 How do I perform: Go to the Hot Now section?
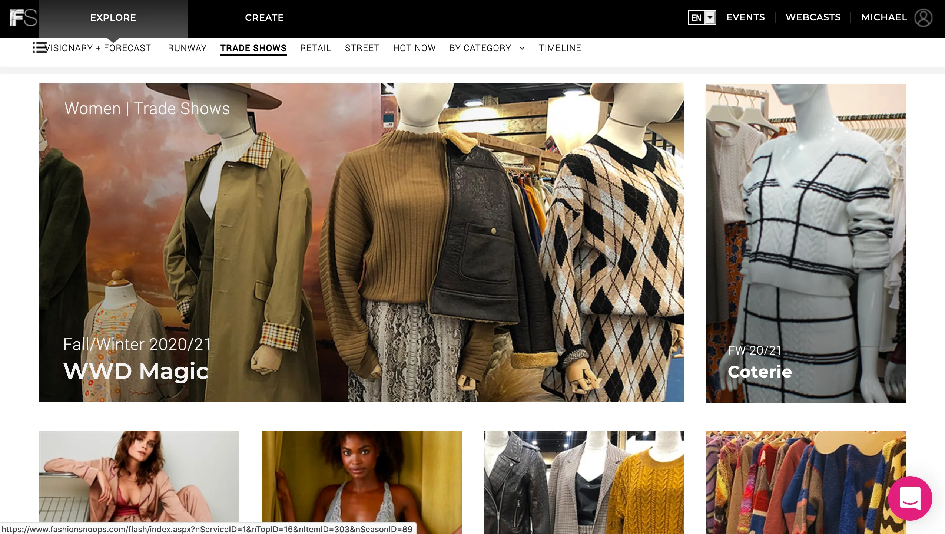coord(414,48)
